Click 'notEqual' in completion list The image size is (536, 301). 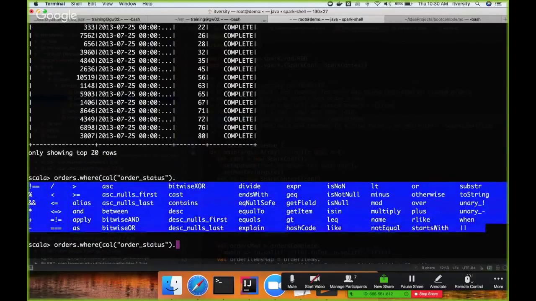[x=386, y=228]
